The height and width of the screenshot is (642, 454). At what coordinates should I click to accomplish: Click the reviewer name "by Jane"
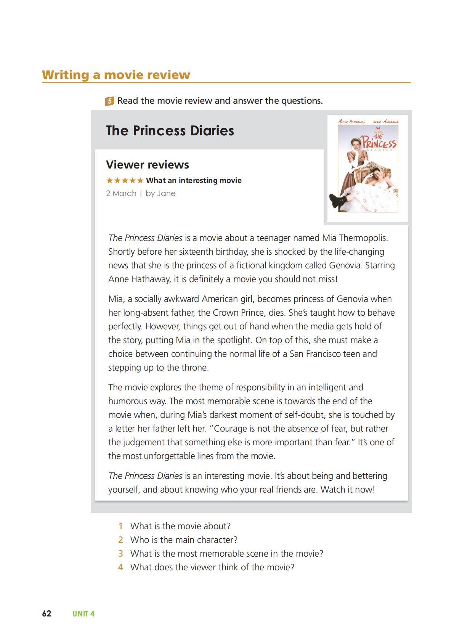(x=160, y=193)
